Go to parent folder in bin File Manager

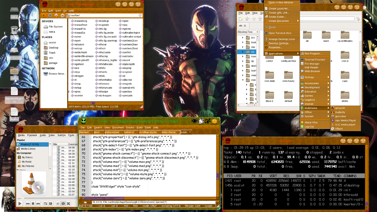click(57, 15)
